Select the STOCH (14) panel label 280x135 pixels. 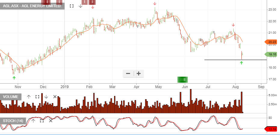coord(13,121)
